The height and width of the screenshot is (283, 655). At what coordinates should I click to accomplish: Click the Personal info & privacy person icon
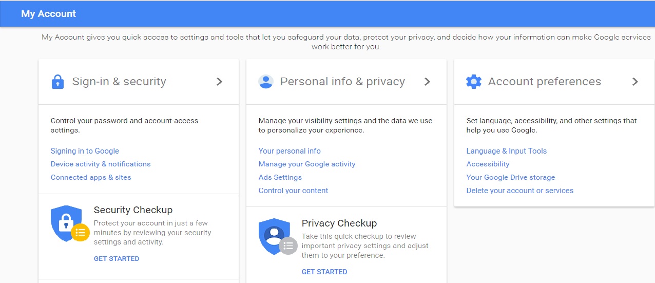pos(266,82)
